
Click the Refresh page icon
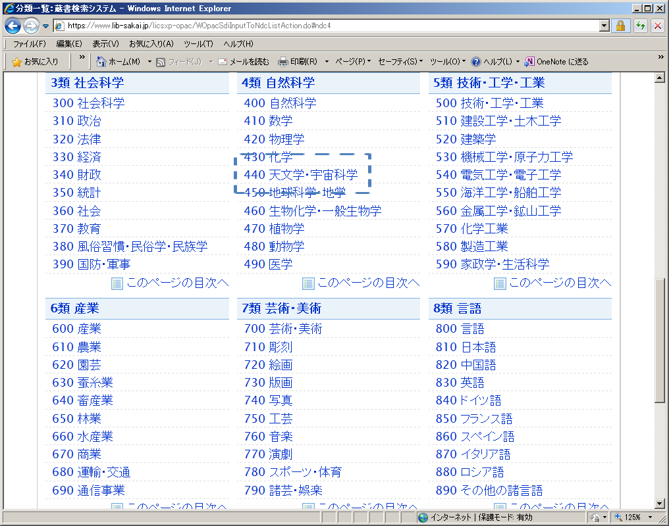[x=640, y=26]
